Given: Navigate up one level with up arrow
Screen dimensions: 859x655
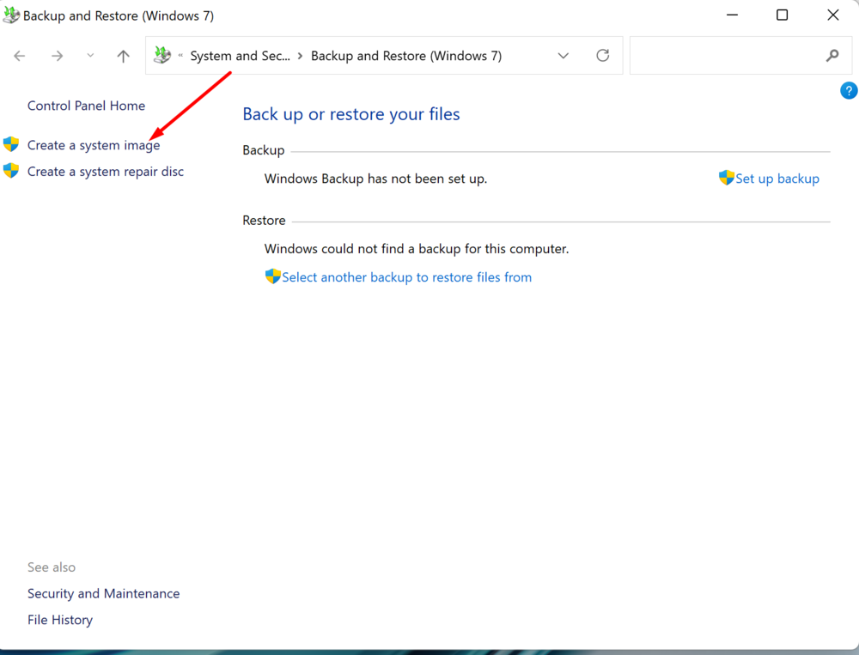Looking at the screenshot, I should [x=123, y=56].
